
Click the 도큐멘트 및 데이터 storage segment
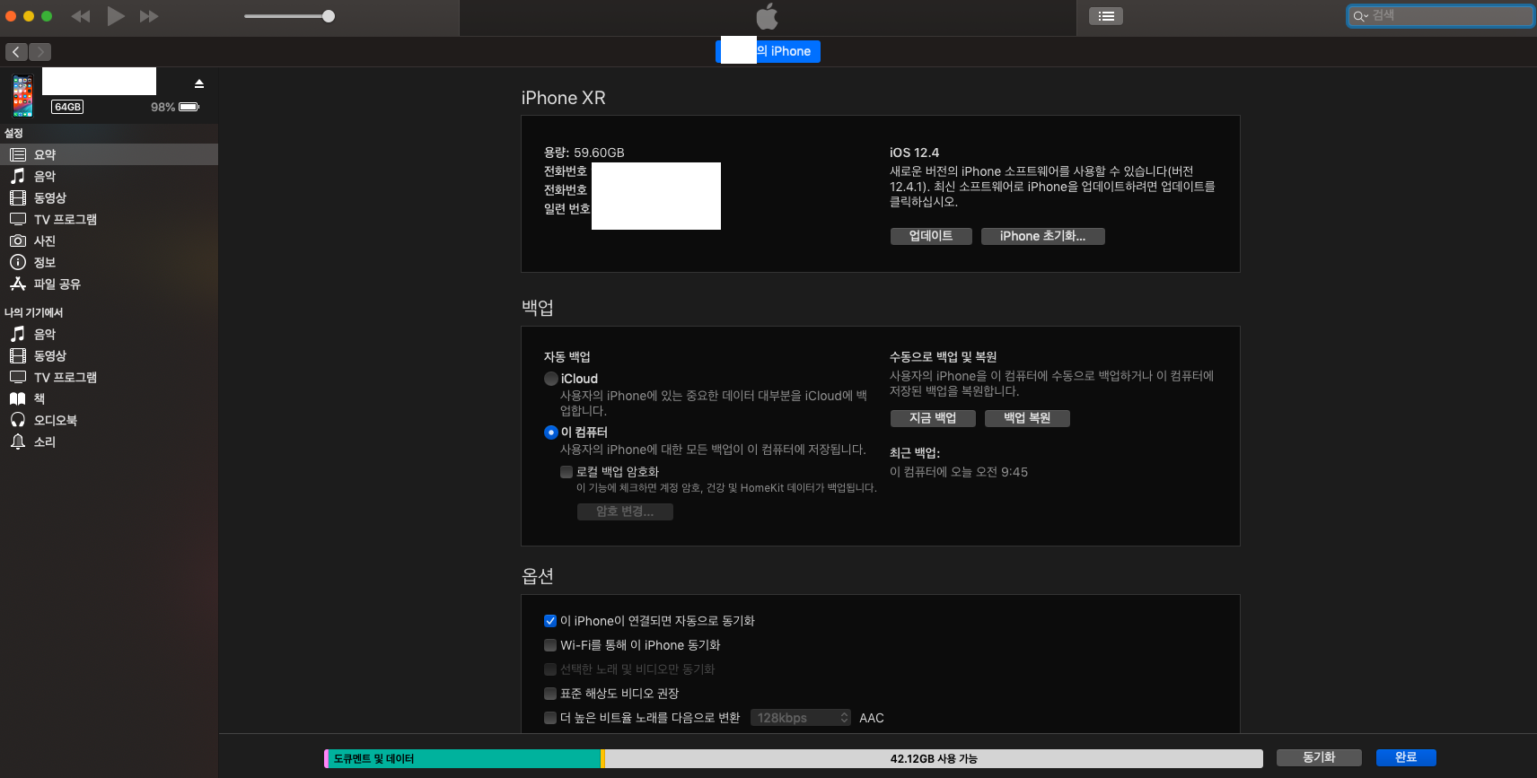(464, 759)
